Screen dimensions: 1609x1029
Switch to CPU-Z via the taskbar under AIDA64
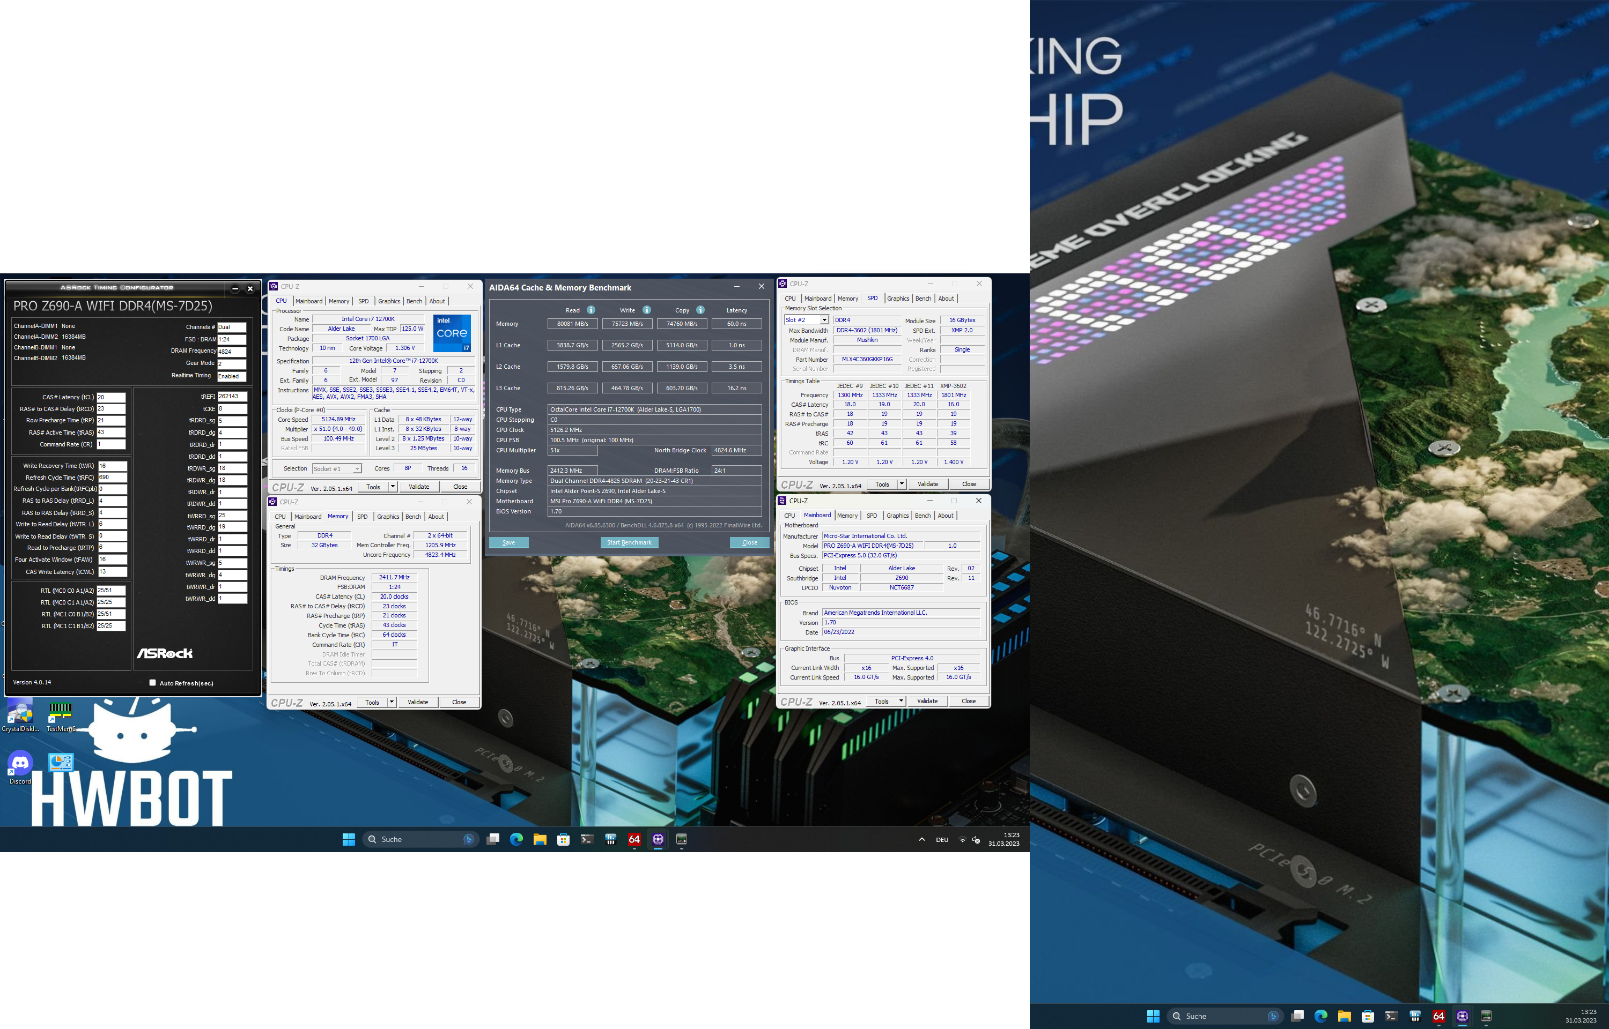tap(658, 839)
